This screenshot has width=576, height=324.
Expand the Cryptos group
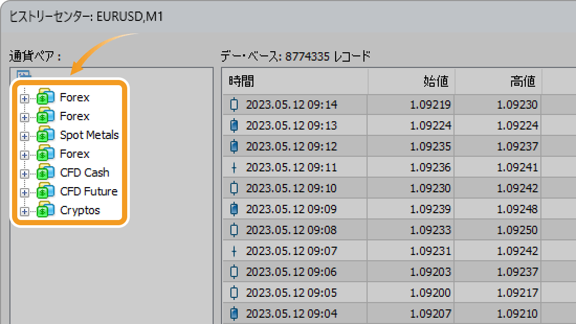pos(25,212)
